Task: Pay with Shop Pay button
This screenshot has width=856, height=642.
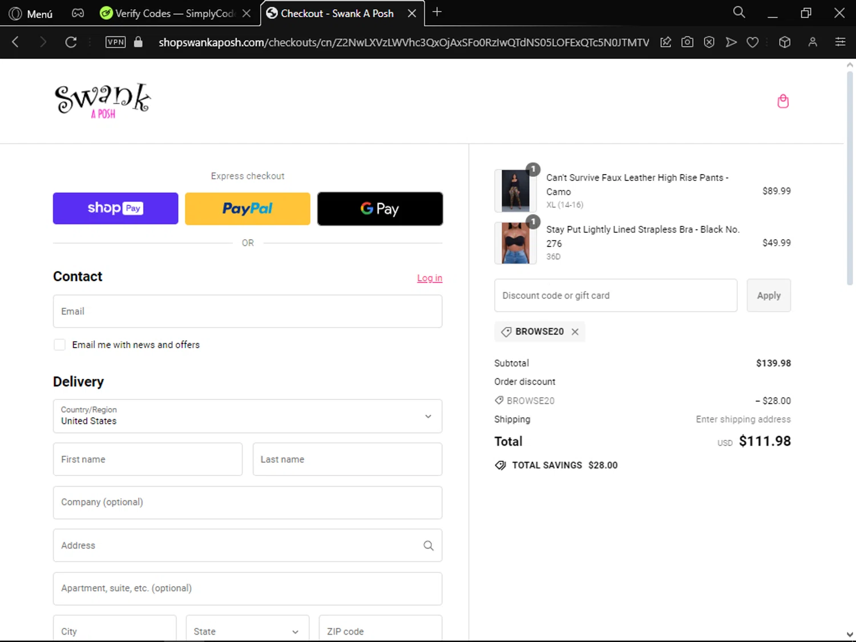Action: tap(115, 208)
